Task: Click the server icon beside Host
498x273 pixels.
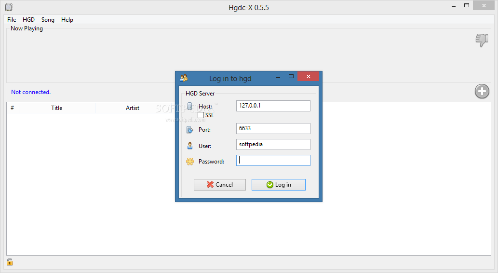Action: point(189,106)
